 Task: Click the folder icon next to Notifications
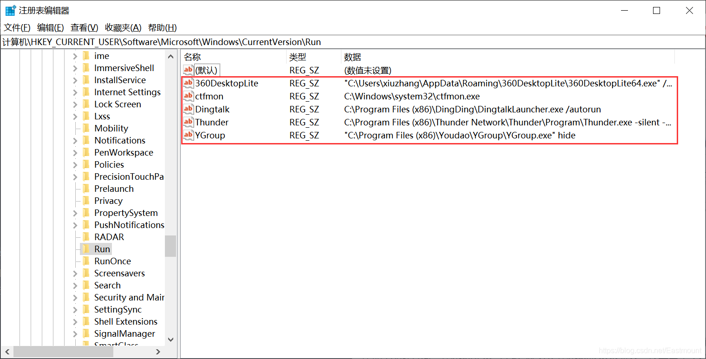[86, 141]
